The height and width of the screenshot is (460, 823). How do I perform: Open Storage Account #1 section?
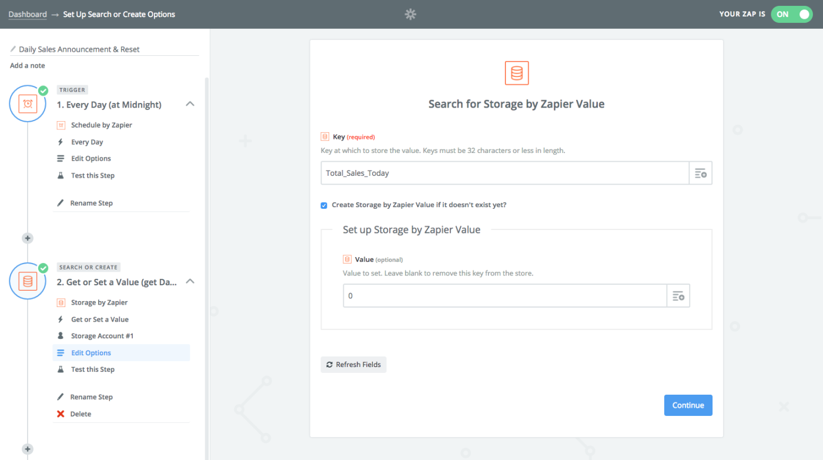102,336
